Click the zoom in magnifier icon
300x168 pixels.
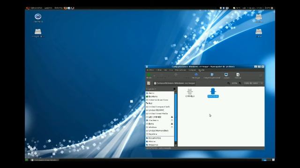click(240, 83)
